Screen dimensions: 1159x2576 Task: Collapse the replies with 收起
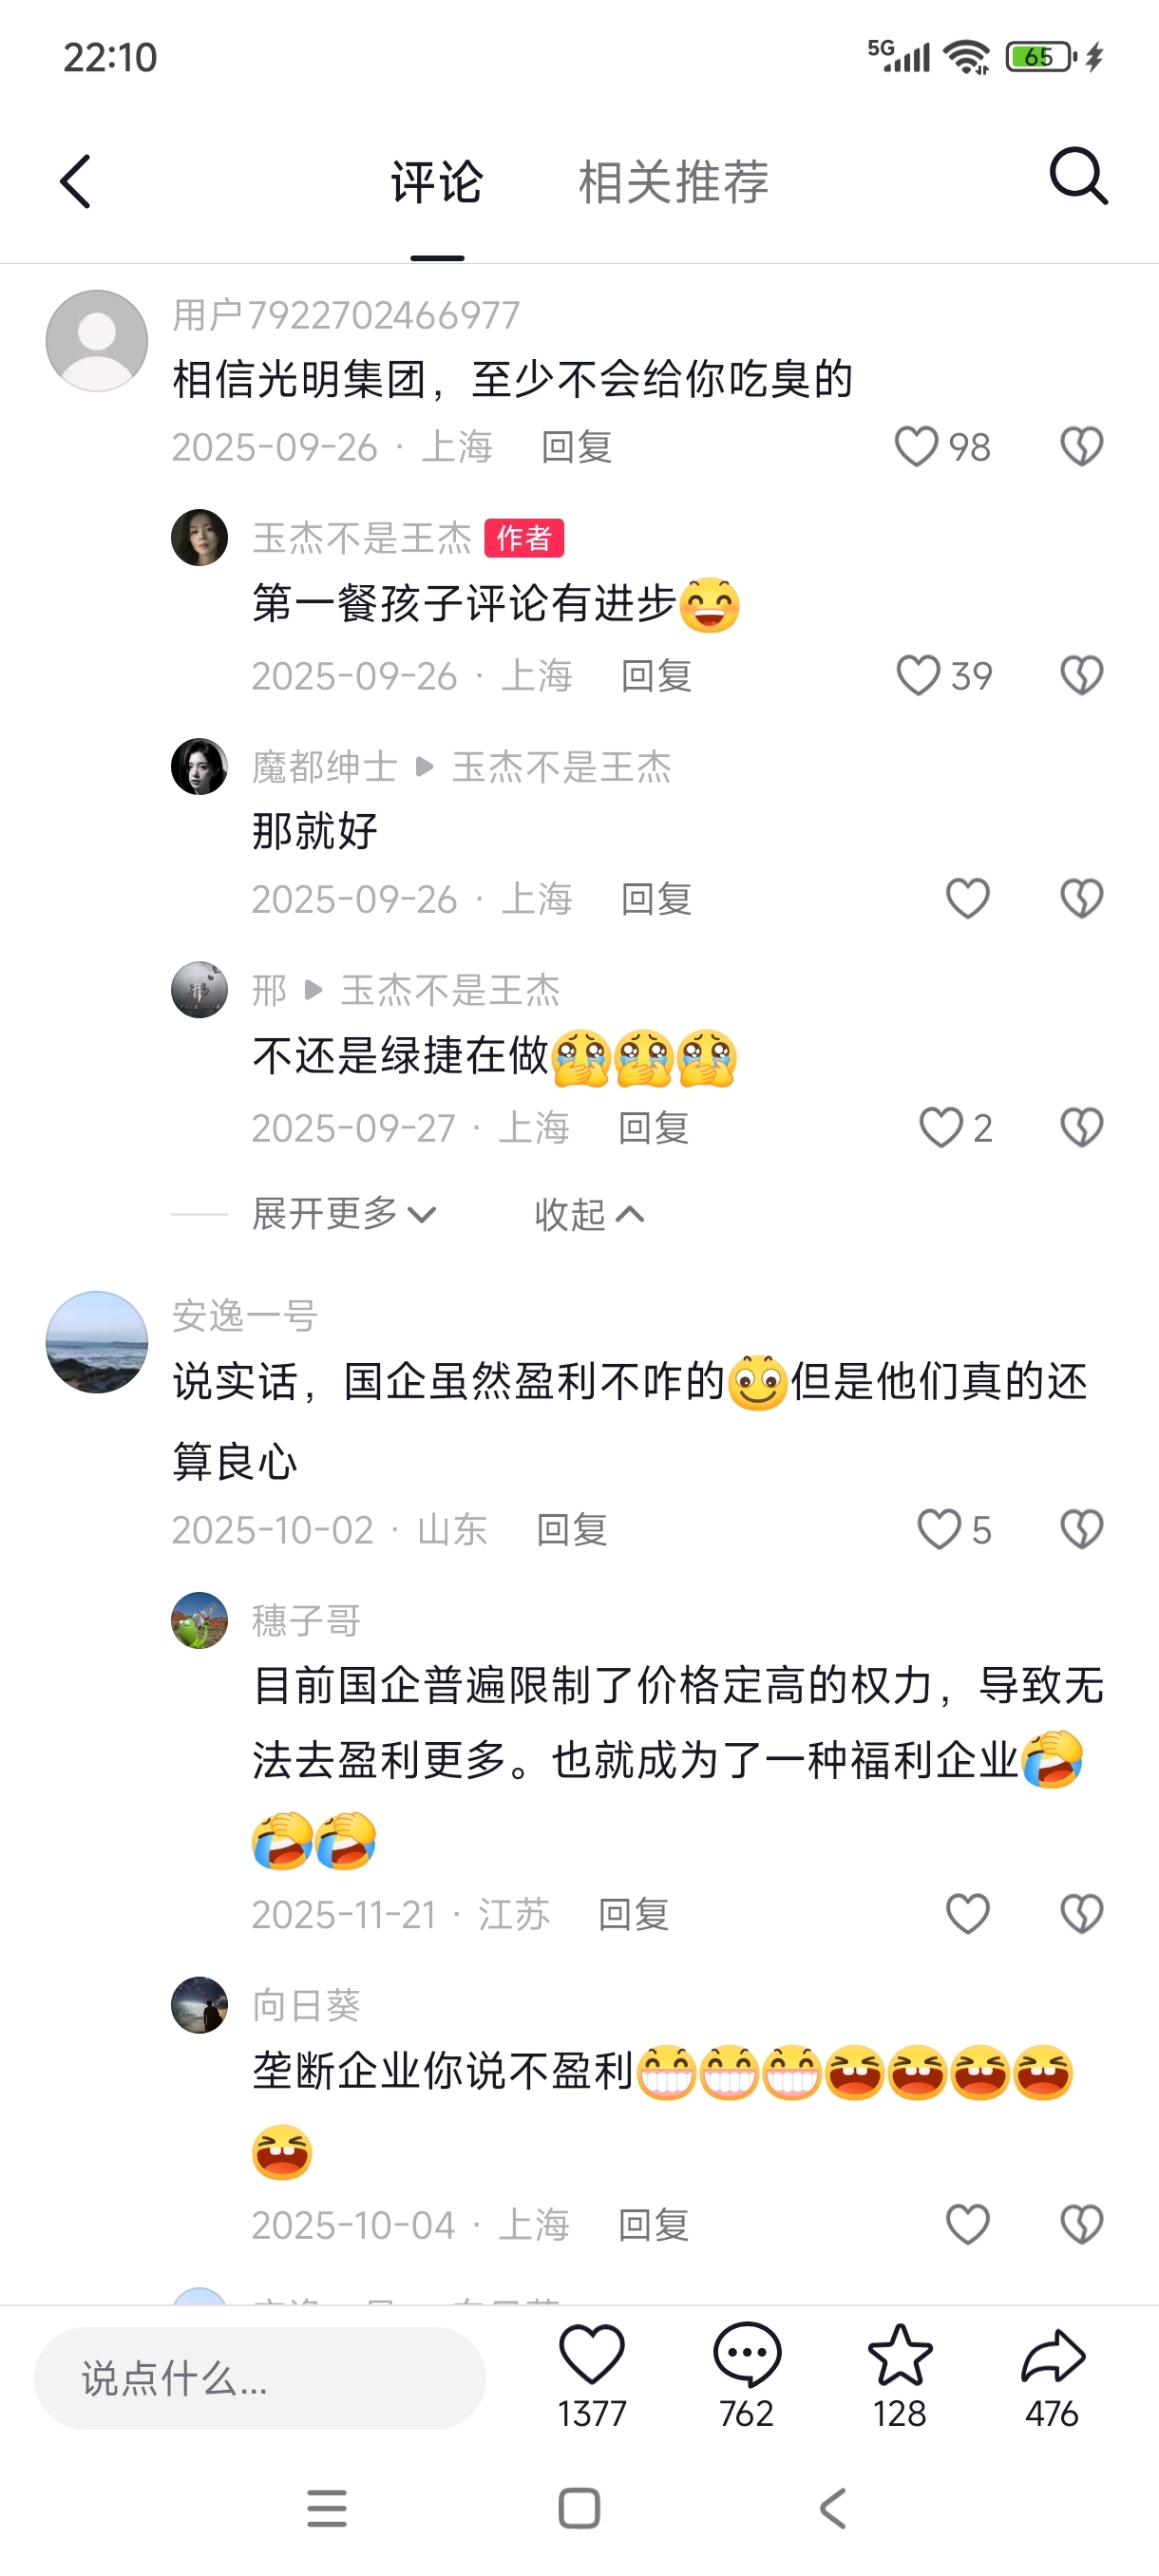click(x=589, y=1214)
